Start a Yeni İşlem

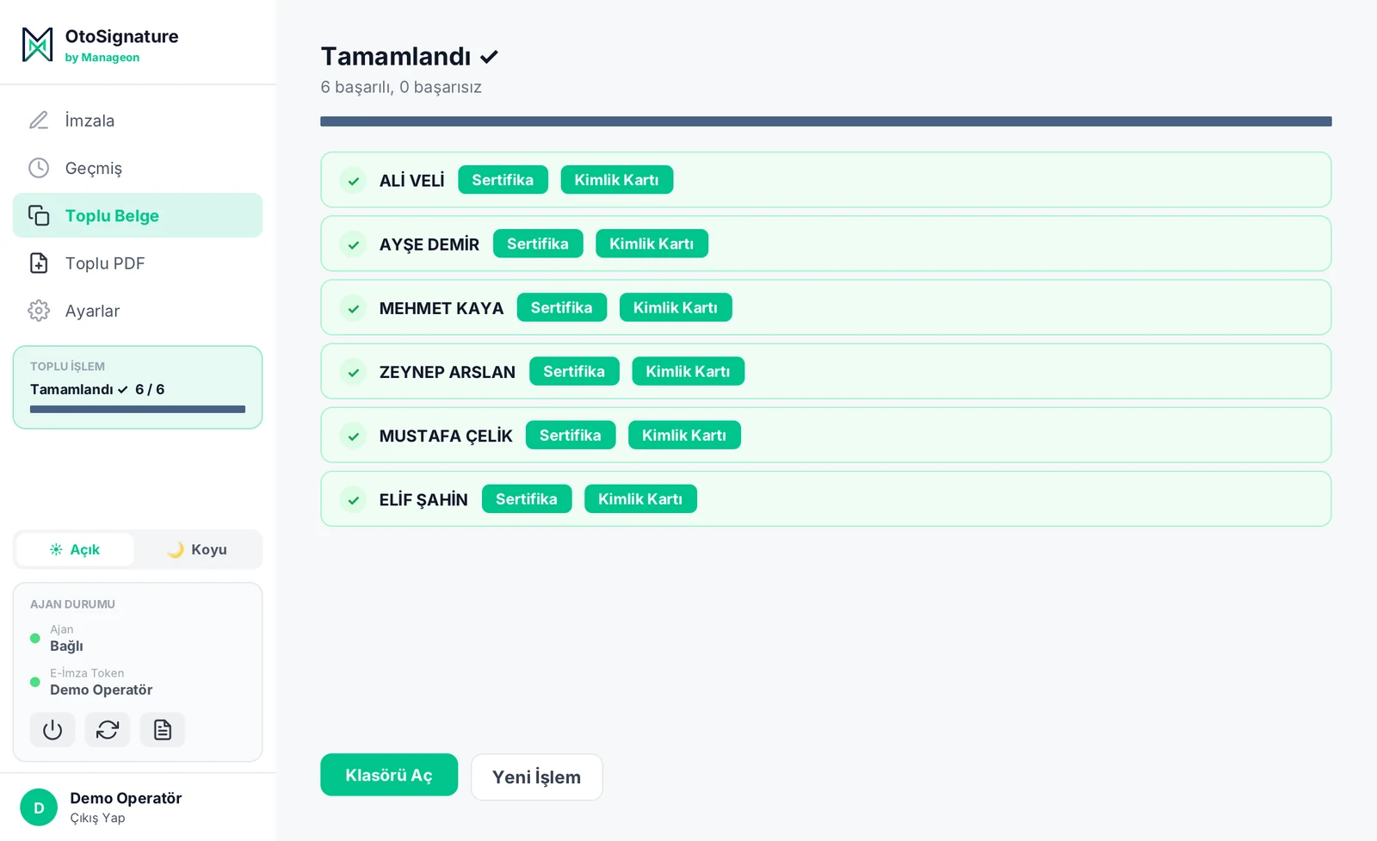(536, 777)
